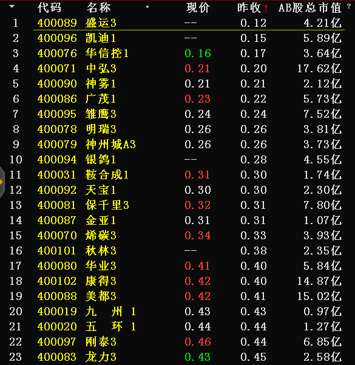Select stock name 康得3

pos(101,281)
